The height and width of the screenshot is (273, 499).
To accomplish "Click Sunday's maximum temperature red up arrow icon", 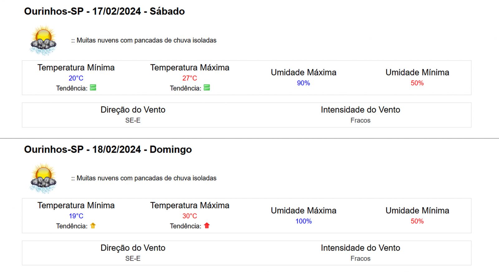I will point(207,226).
